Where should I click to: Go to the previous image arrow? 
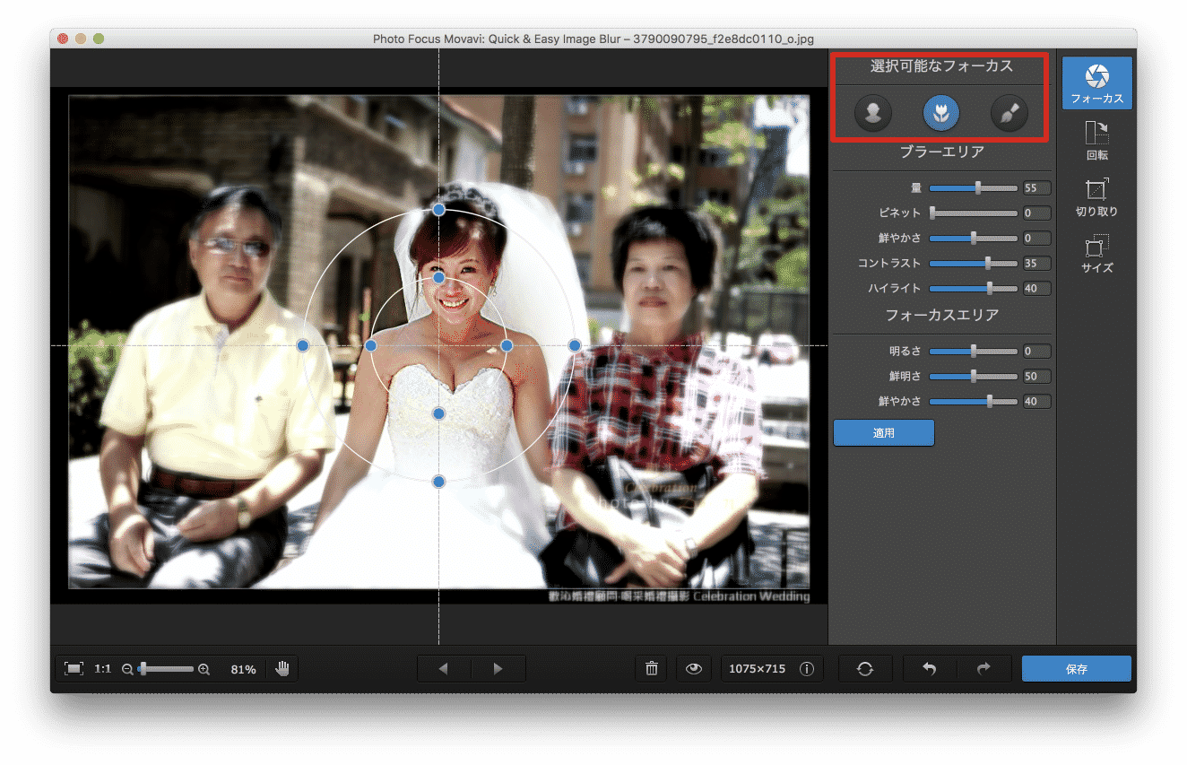point(443,669)
